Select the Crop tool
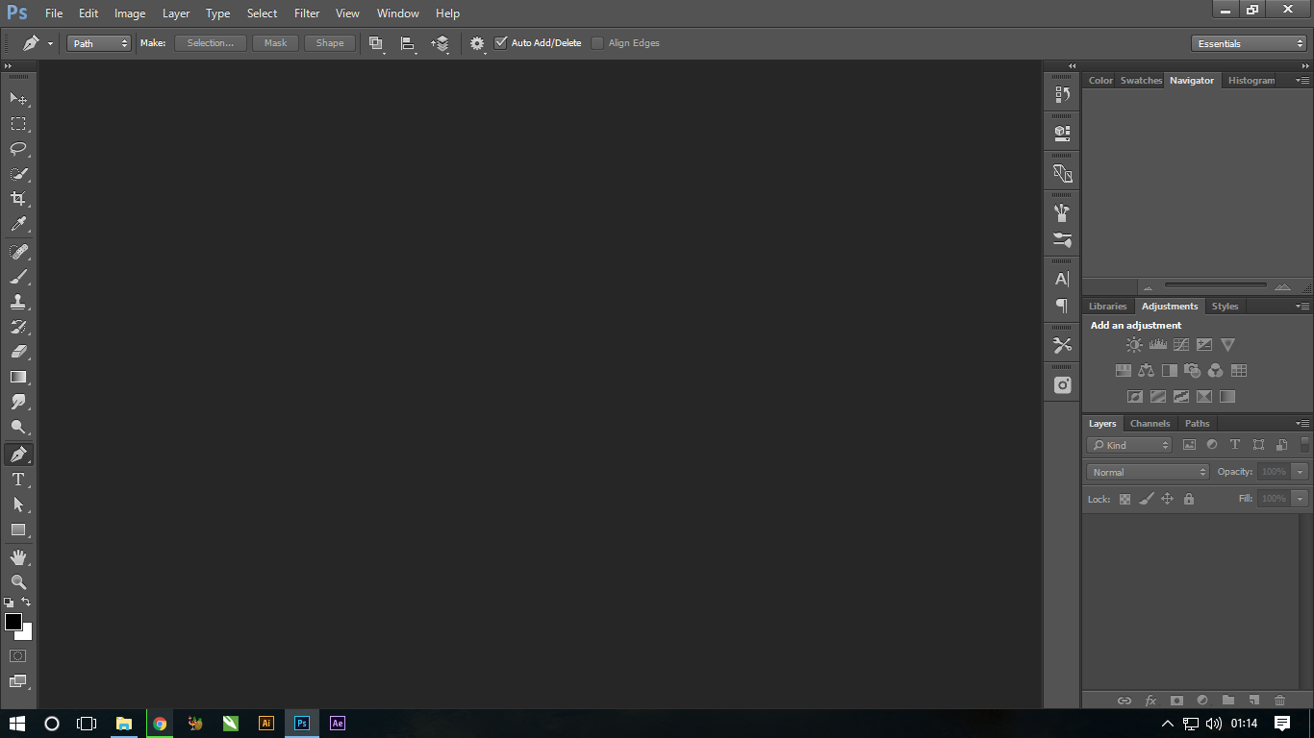 point(18,199)
